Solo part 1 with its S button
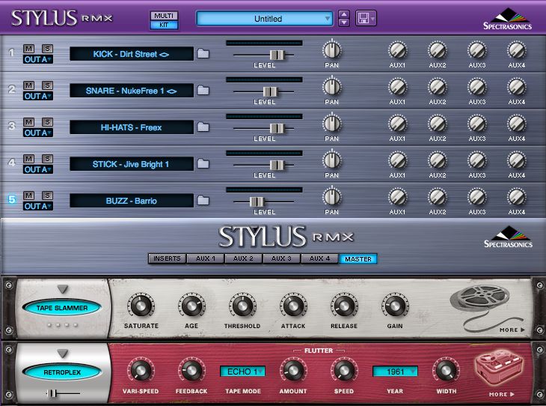 (47, 49)
